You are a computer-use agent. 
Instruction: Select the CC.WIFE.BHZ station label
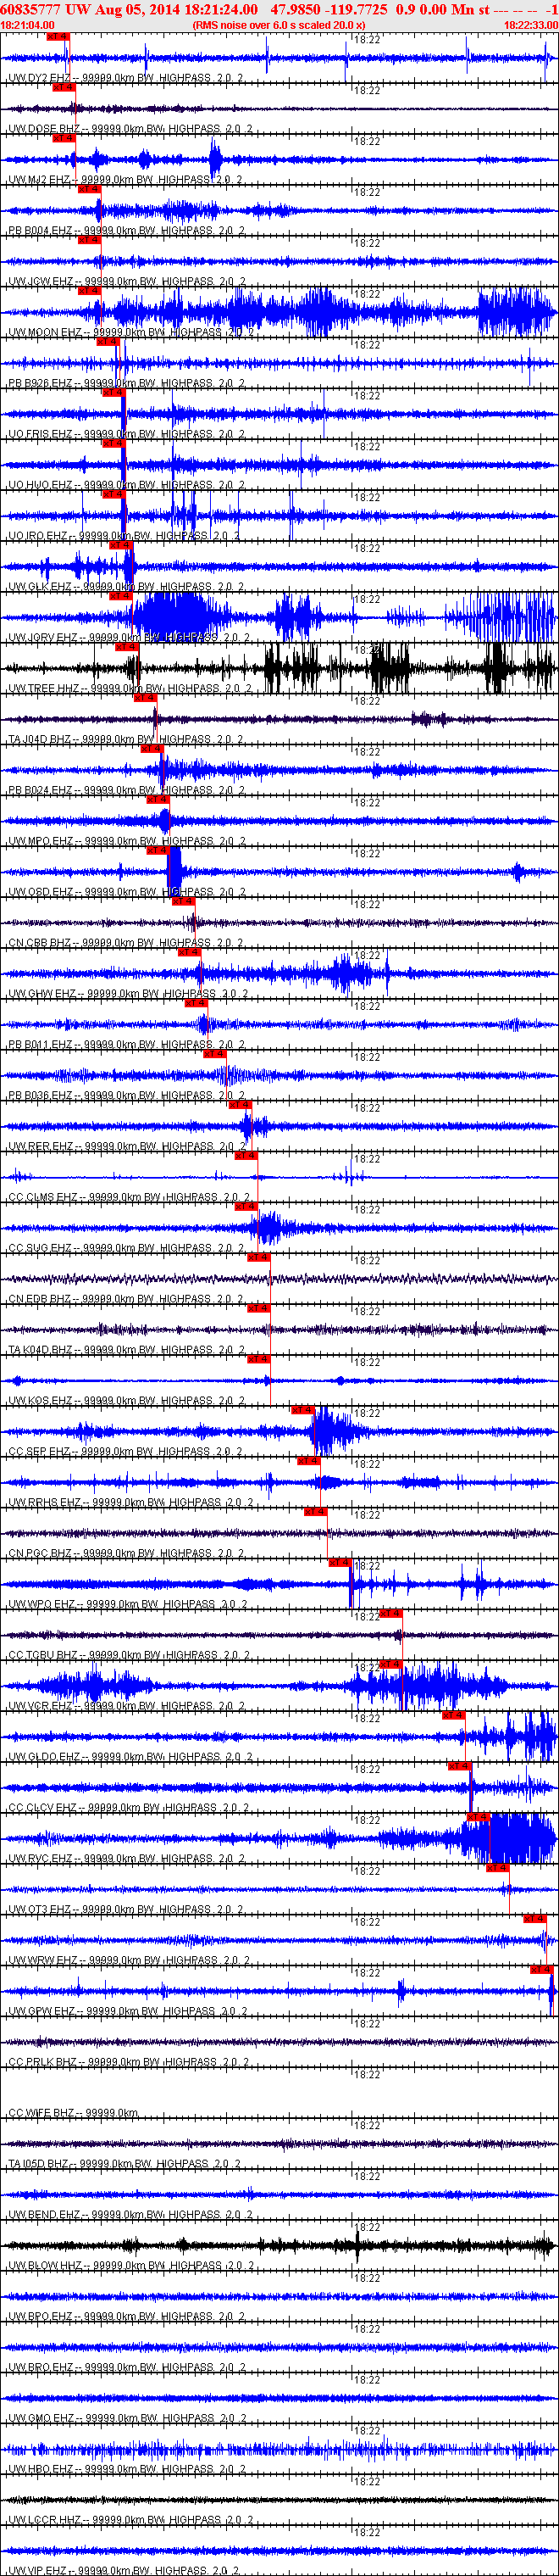pyautogui.click(x=42, y=2115)
